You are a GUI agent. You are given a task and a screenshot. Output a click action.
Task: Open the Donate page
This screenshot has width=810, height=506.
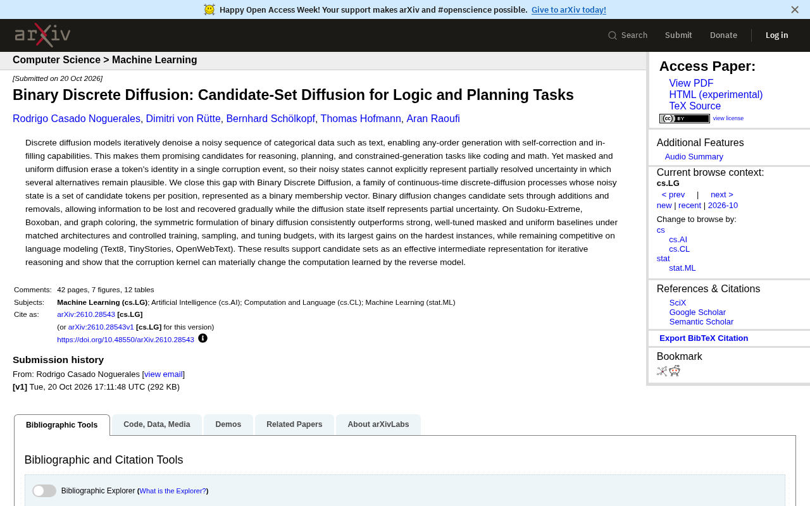pyautogui.click(x=723, y=35)
